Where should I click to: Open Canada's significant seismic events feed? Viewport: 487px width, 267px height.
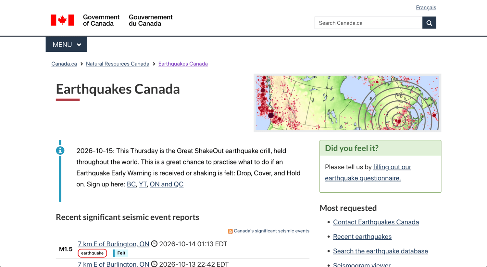(271, 231)
